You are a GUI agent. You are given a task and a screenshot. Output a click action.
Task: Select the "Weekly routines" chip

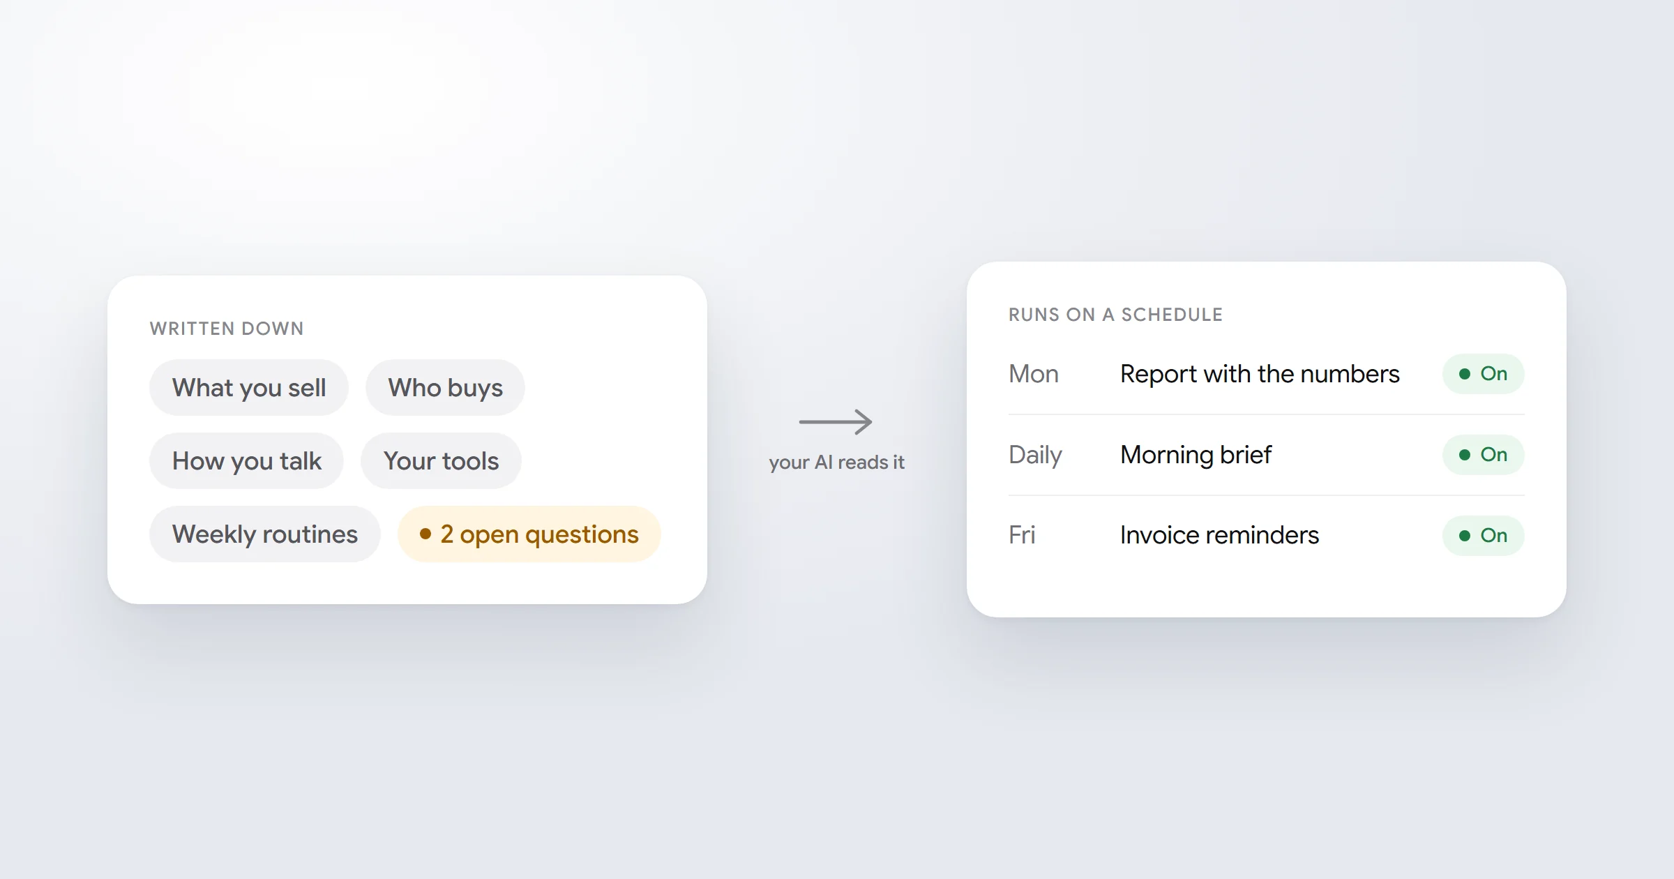pos(265,534)
